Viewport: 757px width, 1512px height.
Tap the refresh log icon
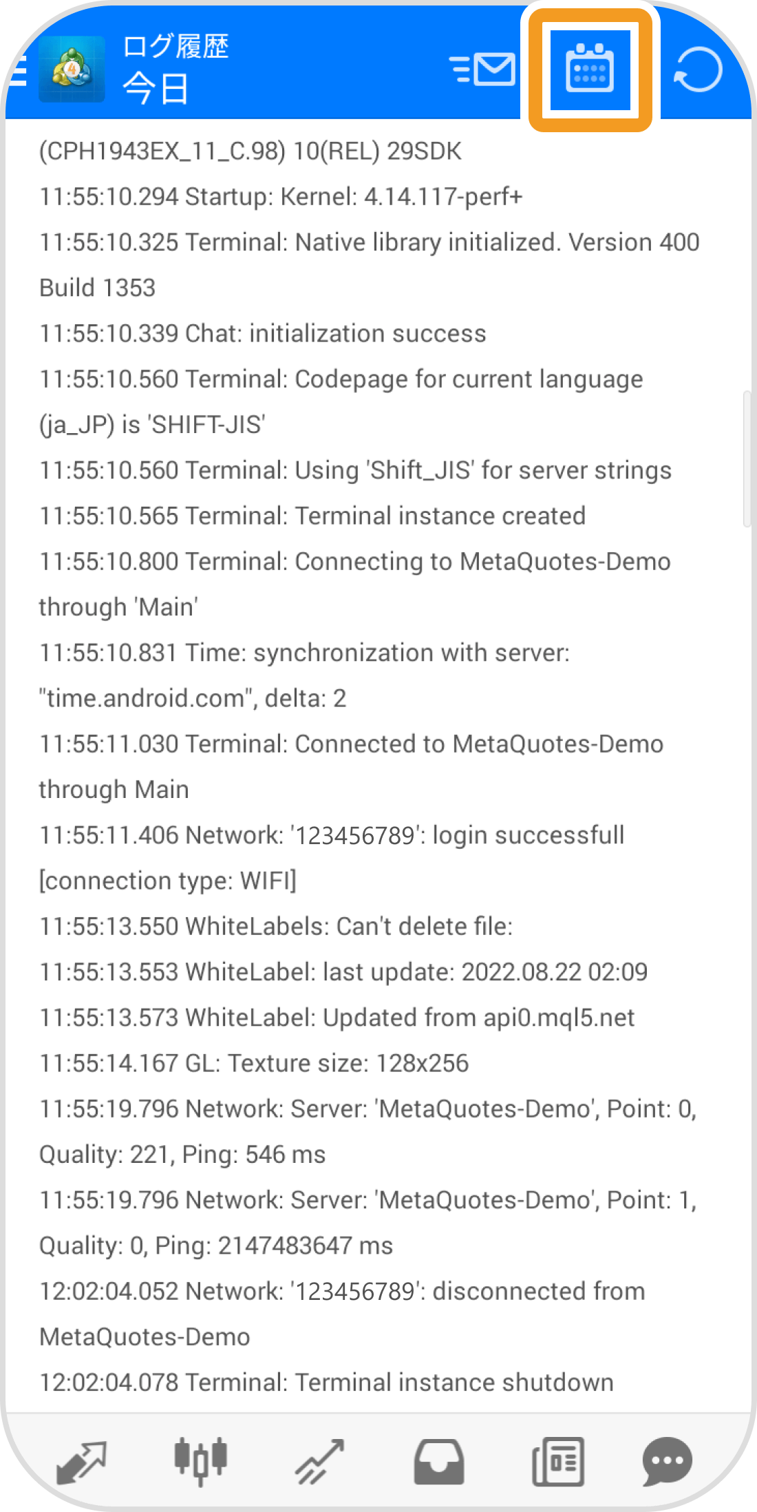coord(698,70)
